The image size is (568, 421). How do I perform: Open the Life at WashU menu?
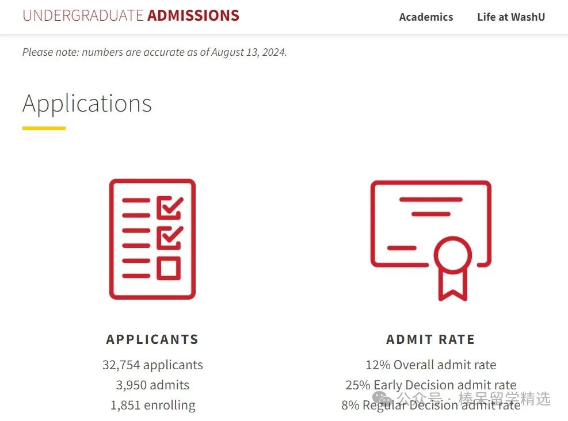[x=511, y=17]
